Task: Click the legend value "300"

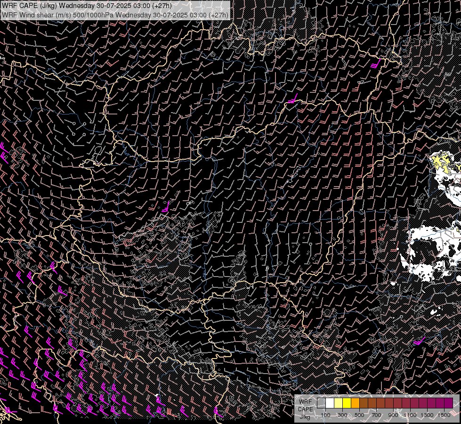Action: tap(342, 415)
